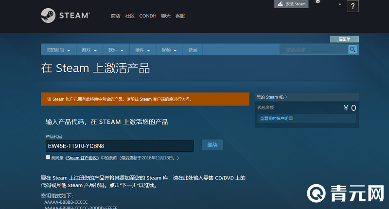Click the search magnifier icon
This screenshot has width=389, height=209.
click(x=352, y=50)
